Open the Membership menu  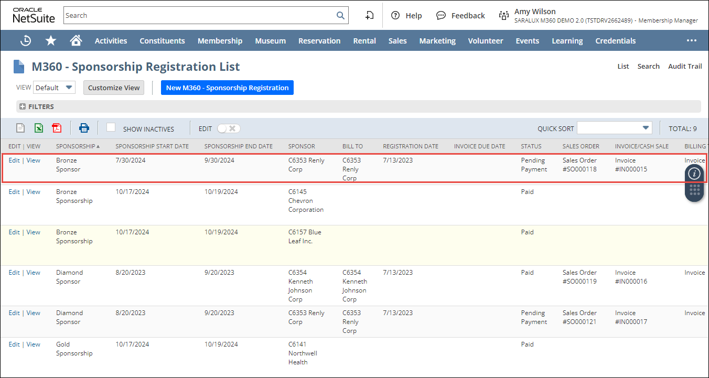pos(220,41)
